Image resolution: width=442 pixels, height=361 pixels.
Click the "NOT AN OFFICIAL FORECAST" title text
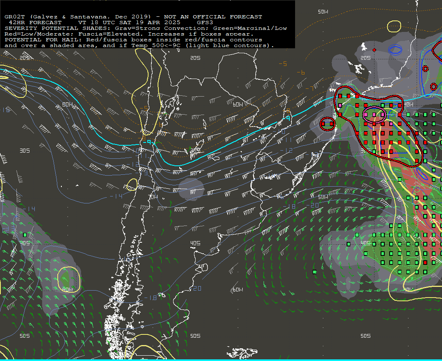point(213,17)
